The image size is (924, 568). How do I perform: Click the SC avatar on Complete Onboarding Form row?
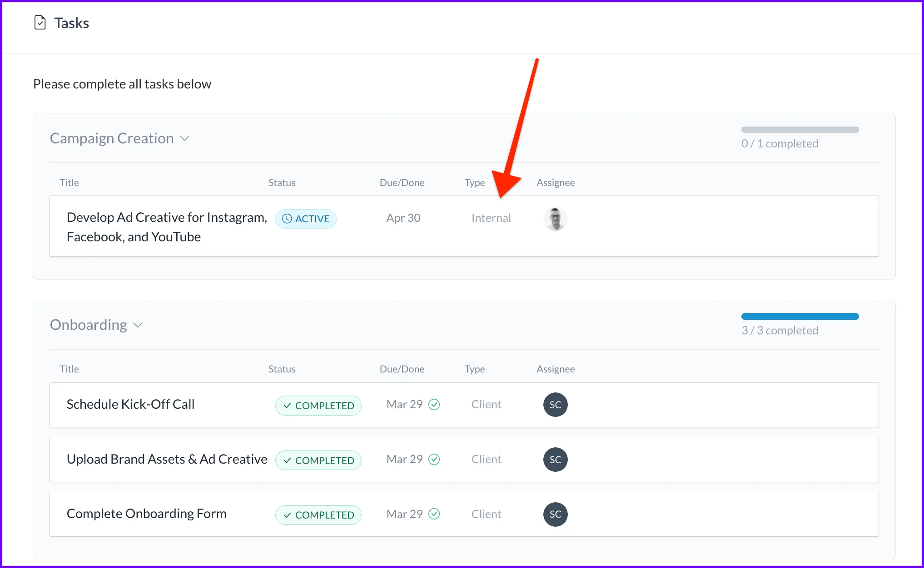555,514
